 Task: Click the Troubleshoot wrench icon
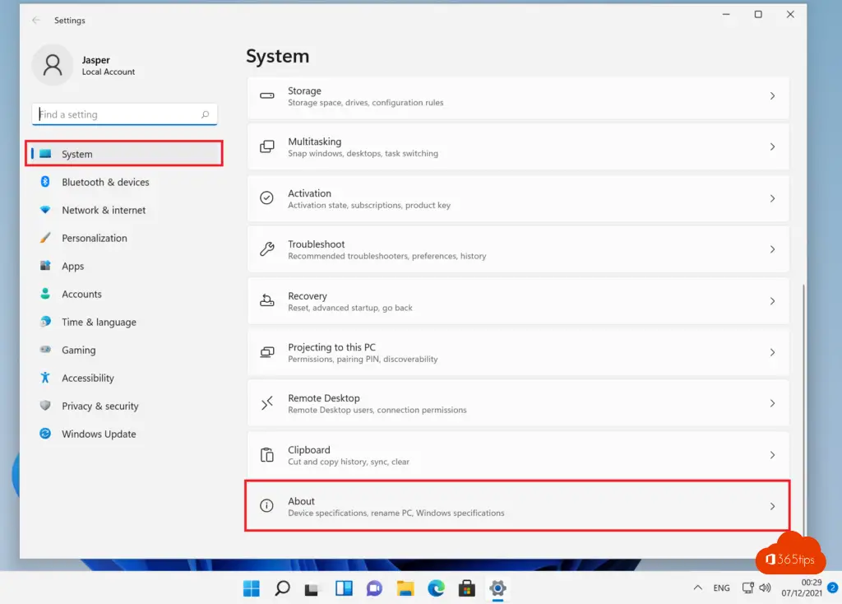click(266, 249)
